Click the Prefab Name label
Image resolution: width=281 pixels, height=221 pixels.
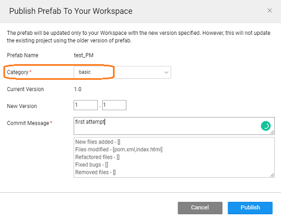coord(22,55)
